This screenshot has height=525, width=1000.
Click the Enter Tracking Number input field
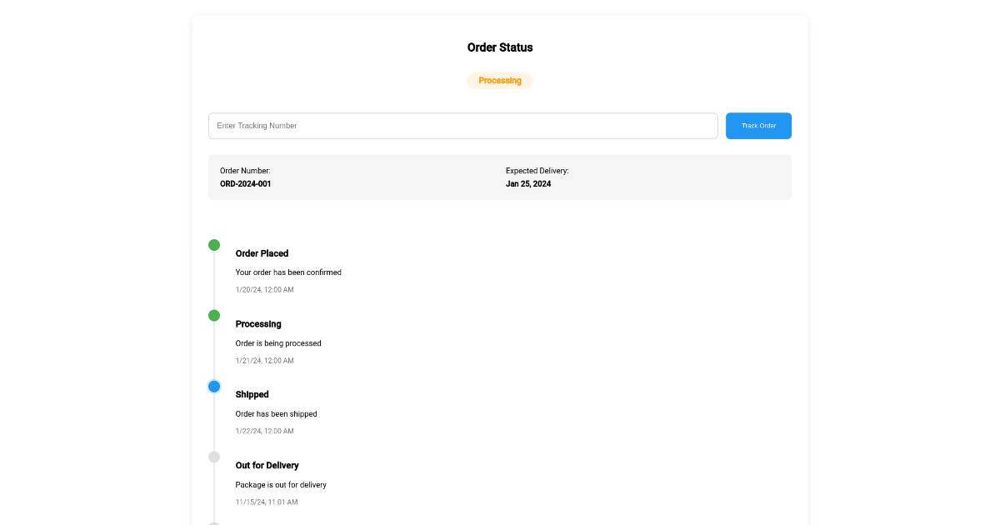pyautogui.click(x=462, y=126)
